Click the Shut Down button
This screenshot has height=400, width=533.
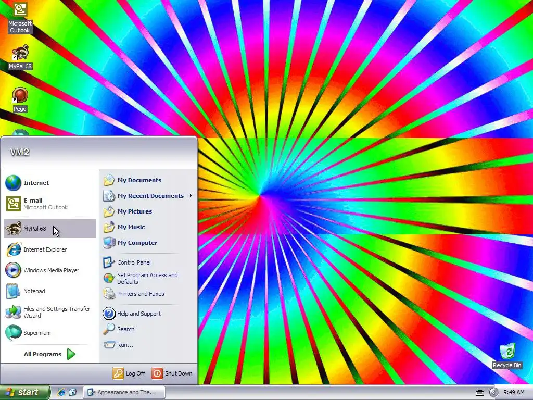[172, 373]
